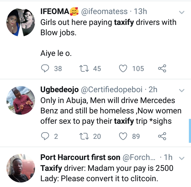Like IFEOMA's tweet
Screen dimensions: 191x187
[123, 68]
